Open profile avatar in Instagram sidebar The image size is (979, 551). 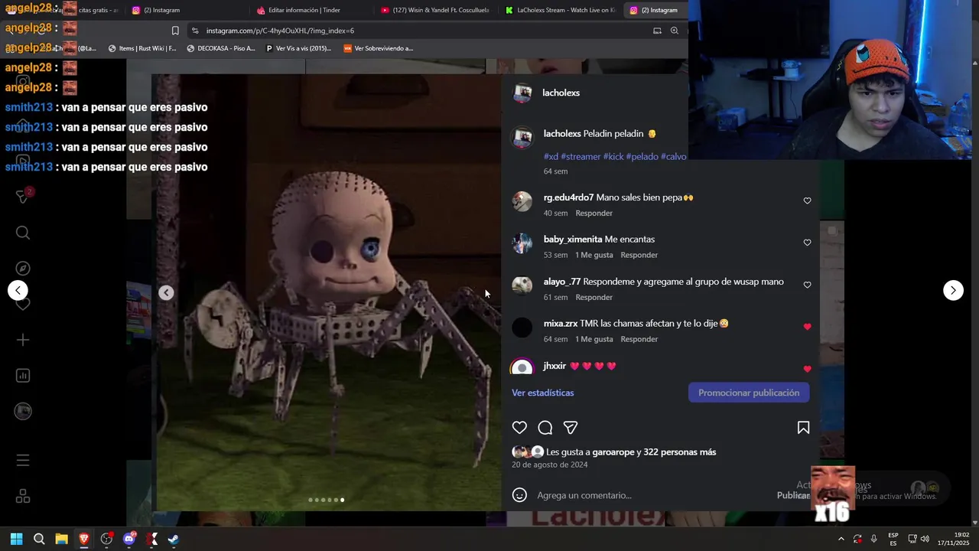tap(23, 411)
